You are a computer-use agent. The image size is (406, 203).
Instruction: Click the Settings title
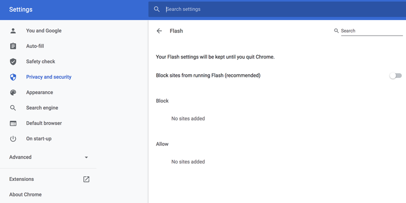(21, 10)
